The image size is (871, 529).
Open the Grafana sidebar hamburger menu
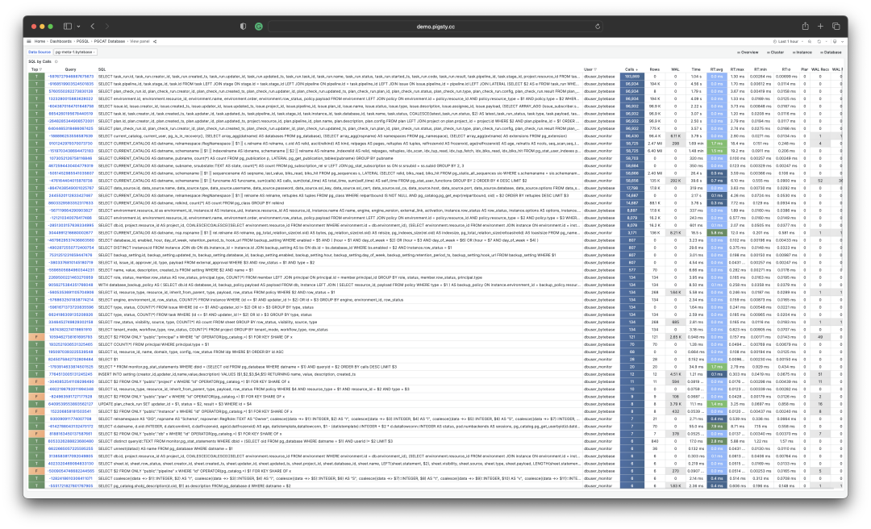click(28, 40)
